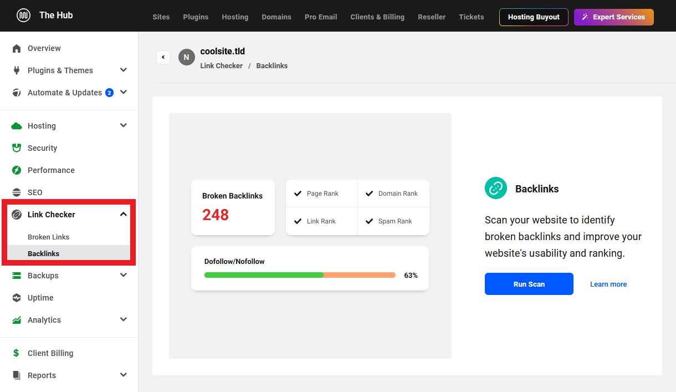
Task: Click the Client Billing dollar icon
Action: coord(17,353)
